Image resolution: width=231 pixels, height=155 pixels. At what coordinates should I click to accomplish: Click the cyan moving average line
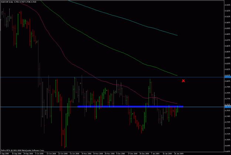click(x=124, y=18)
